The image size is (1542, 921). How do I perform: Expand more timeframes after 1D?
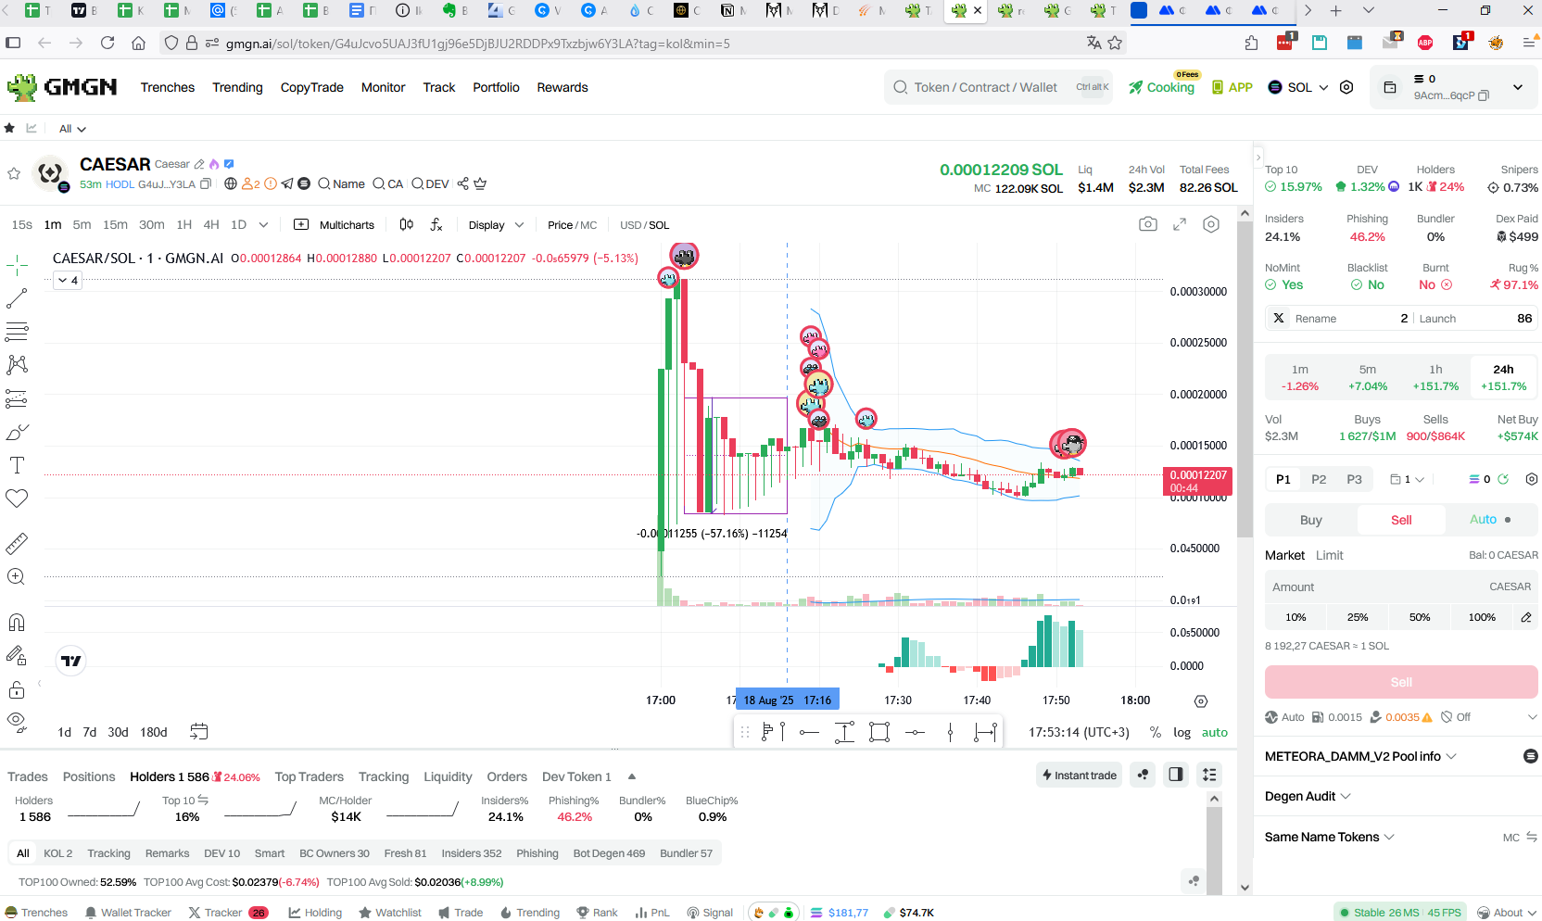pos(263,224)
